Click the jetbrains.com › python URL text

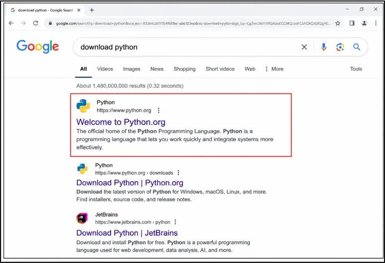133,222
